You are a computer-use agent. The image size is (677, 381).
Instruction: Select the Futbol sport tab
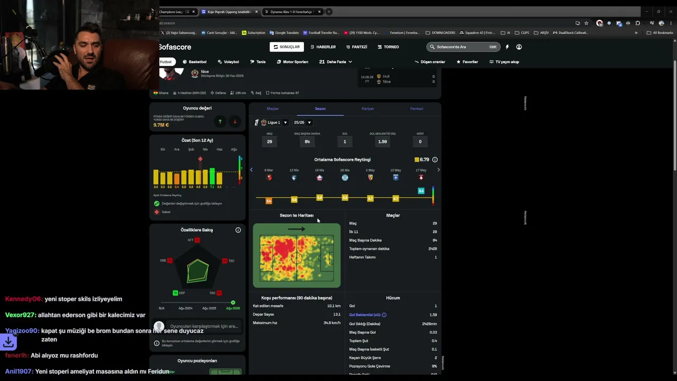pyautogui.click(x=166, y=62)
